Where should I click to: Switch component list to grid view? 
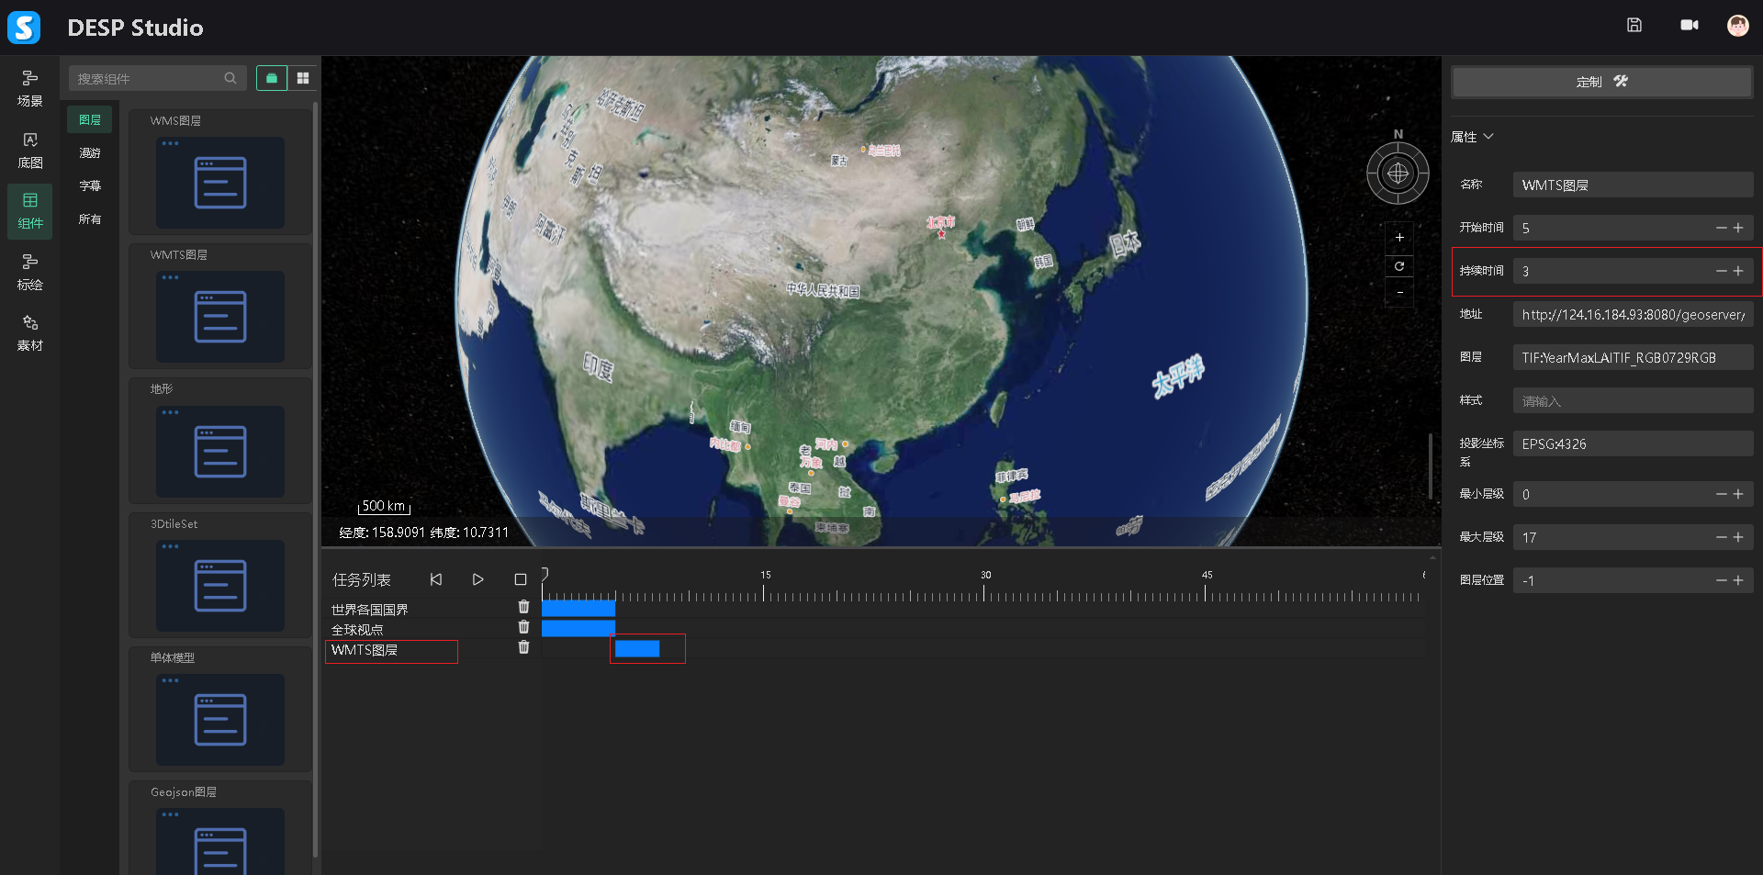click(x=303, y=79)
